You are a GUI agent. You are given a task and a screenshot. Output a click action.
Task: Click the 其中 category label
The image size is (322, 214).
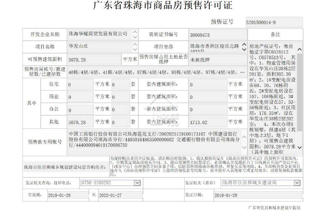point(31,103)
